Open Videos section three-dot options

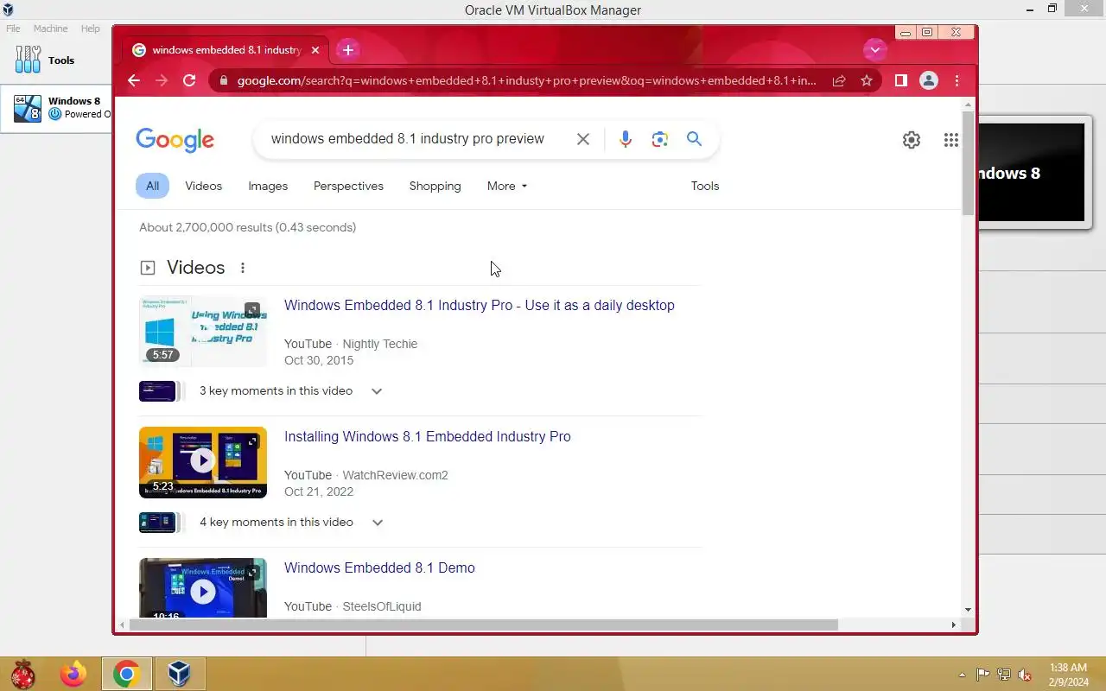(243, 268)
